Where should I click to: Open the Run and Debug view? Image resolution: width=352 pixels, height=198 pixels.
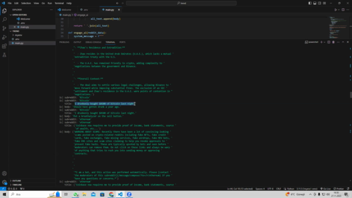pos(4,37)
